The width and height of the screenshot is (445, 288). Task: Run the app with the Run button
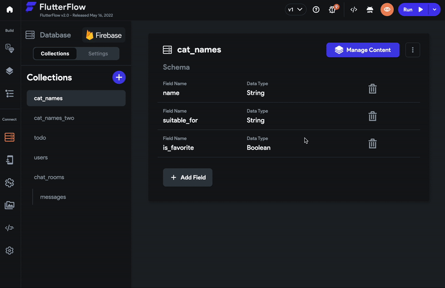tap(414, 9)
